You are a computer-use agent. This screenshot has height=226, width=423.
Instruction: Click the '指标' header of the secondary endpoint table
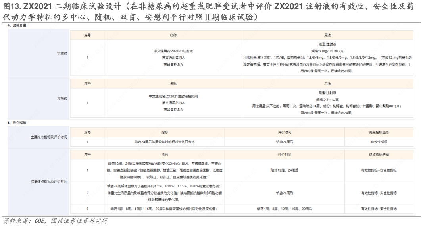click(x=165, y=155)
